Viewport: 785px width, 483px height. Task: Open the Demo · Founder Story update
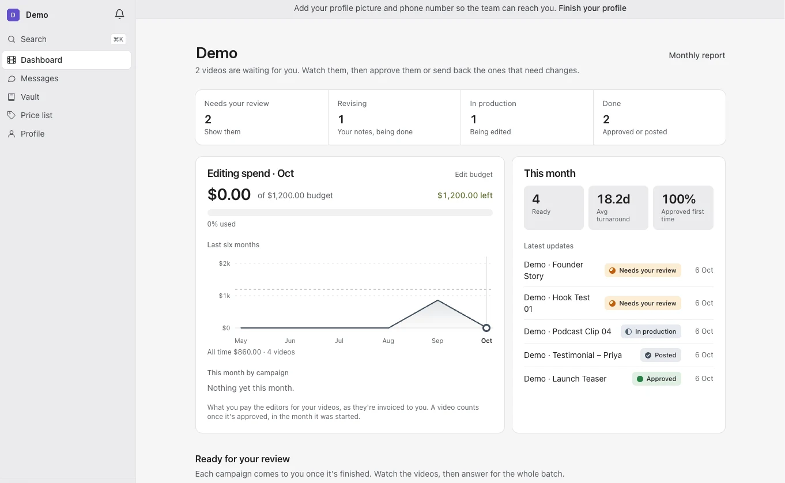pos(618,270)
